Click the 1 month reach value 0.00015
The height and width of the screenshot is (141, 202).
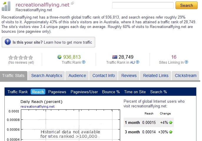click(x=149, y=122)
